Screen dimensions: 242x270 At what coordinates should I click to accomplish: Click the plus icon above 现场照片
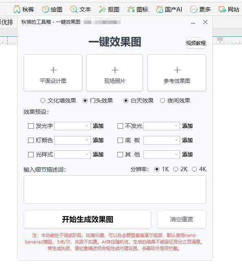click(x=115, y=70)
